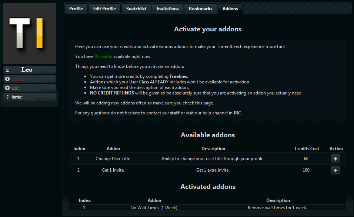This screenshot has width=354, height=217.
Task: Switch to the Edit Profile tab
Action: [104, 9]
